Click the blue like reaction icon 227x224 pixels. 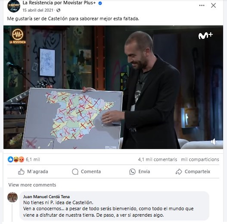point(10,159)
